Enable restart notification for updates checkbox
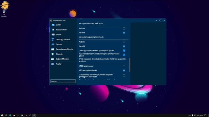Viewport: 209px width, 117px height. click(124, 76)
